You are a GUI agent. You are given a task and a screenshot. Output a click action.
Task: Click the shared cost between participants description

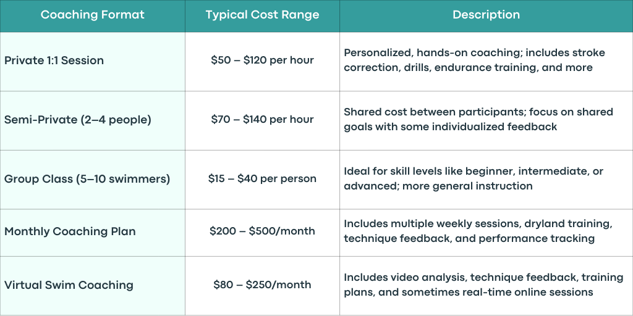tap(478, 119)
